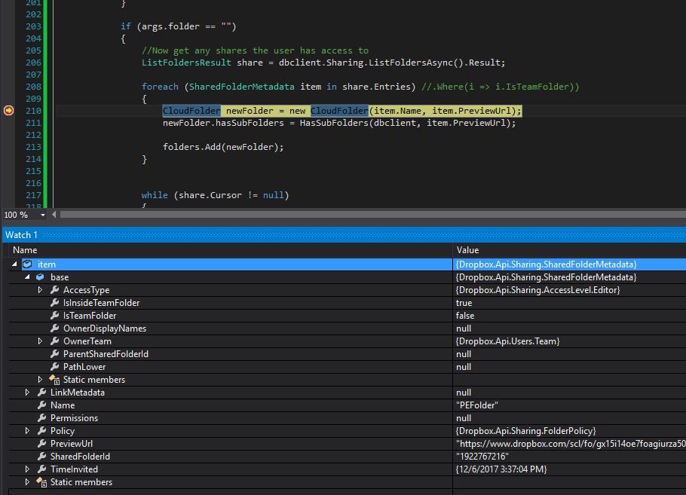Expand the TimeInvited node

coord(28,469)
